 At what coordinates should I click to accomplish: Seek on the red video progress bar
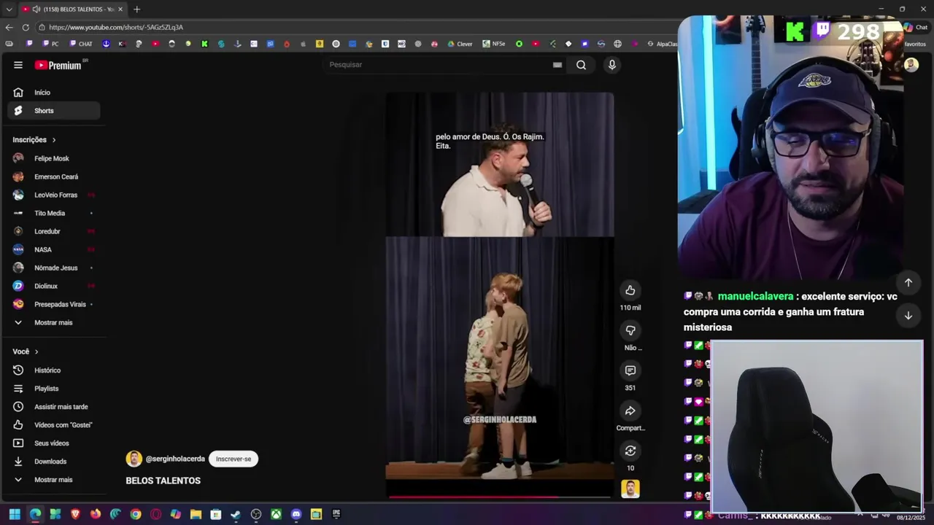click(500, 497)
